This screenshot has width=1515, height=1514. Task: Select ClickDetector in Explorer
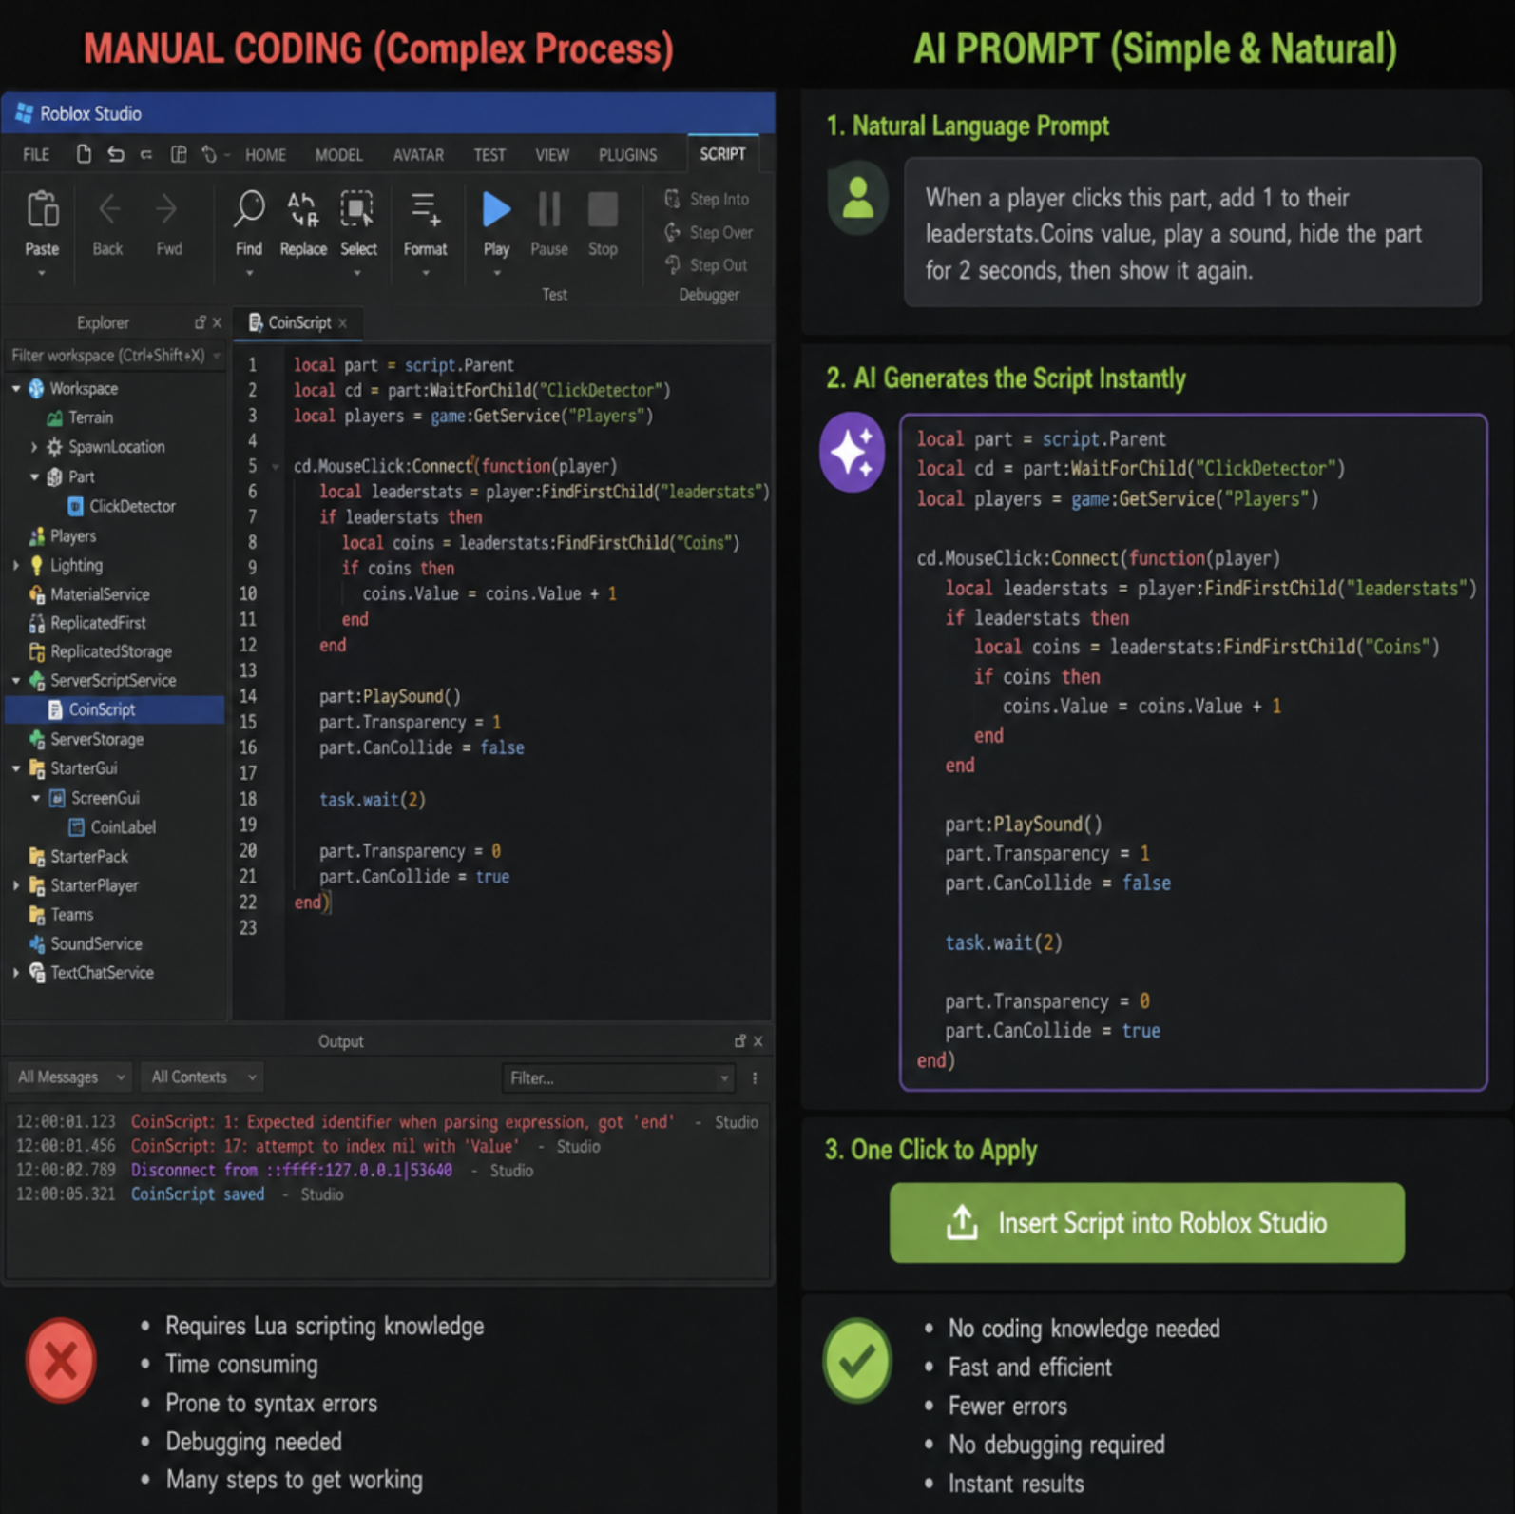[122, 506]
